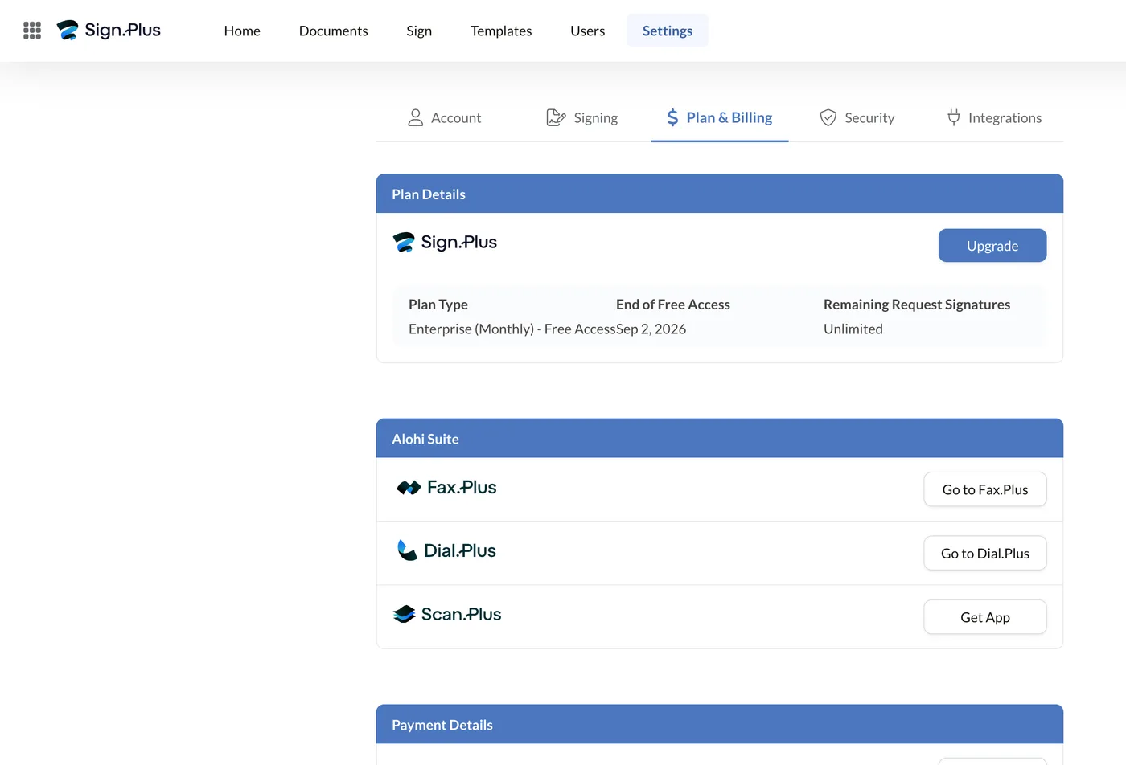The width and height of the screenshot is (1126, 765).
Task: Click the Dial.Plus logo
Action: coord(446,550)
